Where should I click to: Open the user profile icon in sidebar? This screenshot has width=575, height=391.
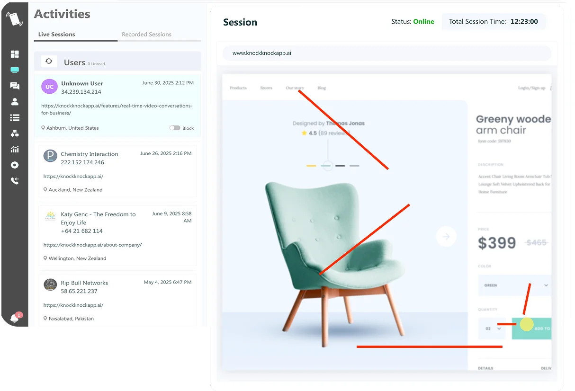[15, 101]
